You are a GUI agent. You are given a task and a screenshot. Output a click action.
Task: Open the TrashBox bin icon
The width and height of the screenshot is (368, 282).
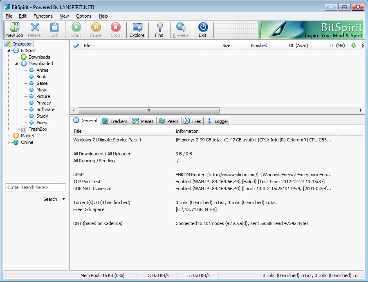click(x=24, y=129)
